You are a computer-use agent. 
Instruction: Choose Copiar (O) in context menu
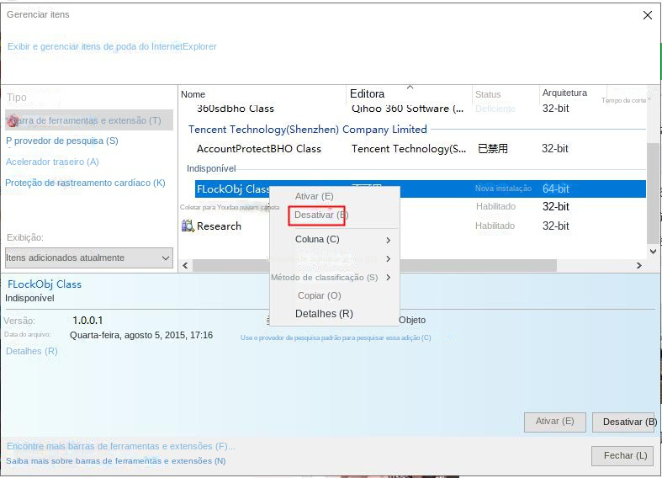[319, 295]
